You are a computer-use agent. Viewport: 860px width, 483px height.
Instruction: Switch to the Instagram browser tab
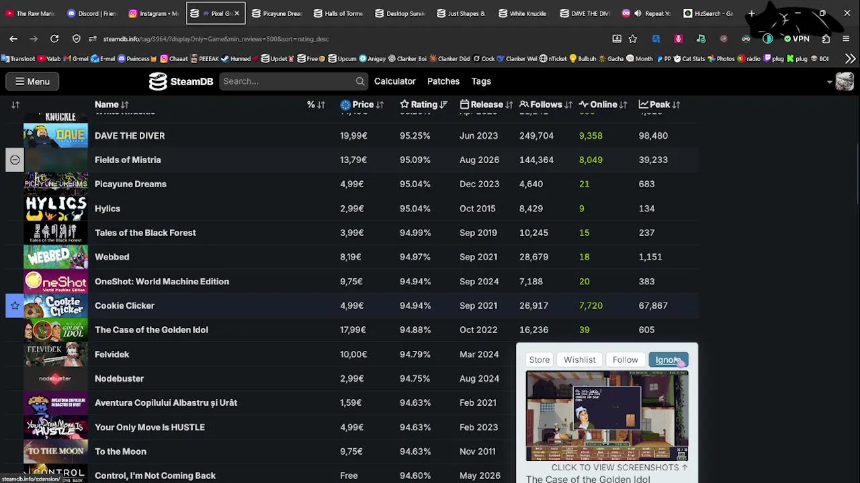coord(153,13)
